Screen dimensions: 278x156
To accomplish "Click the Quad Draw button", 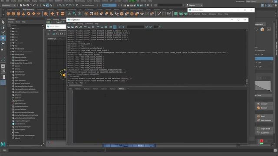I will coord(264,133).
